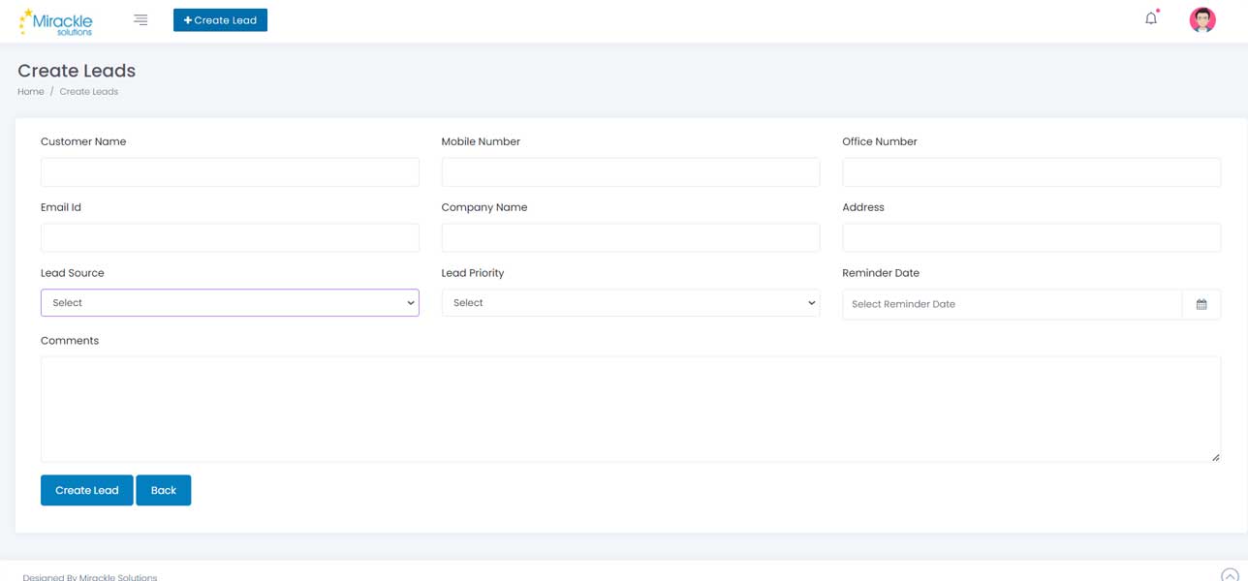Screen dimensions: 1248x581
Task: Open the user profile avatar menu
Action: (x=1202, y=19)
